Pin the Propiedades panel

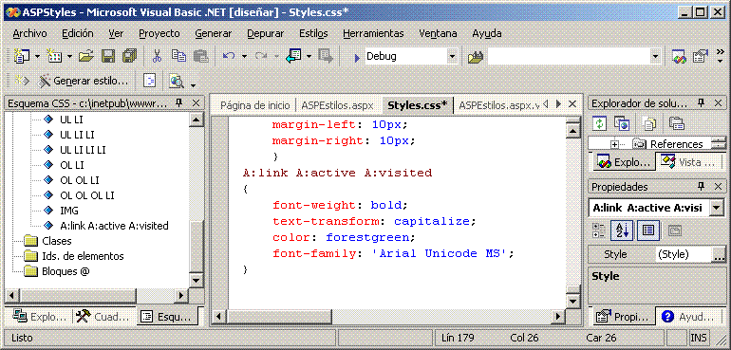click(x=702, y=187)
